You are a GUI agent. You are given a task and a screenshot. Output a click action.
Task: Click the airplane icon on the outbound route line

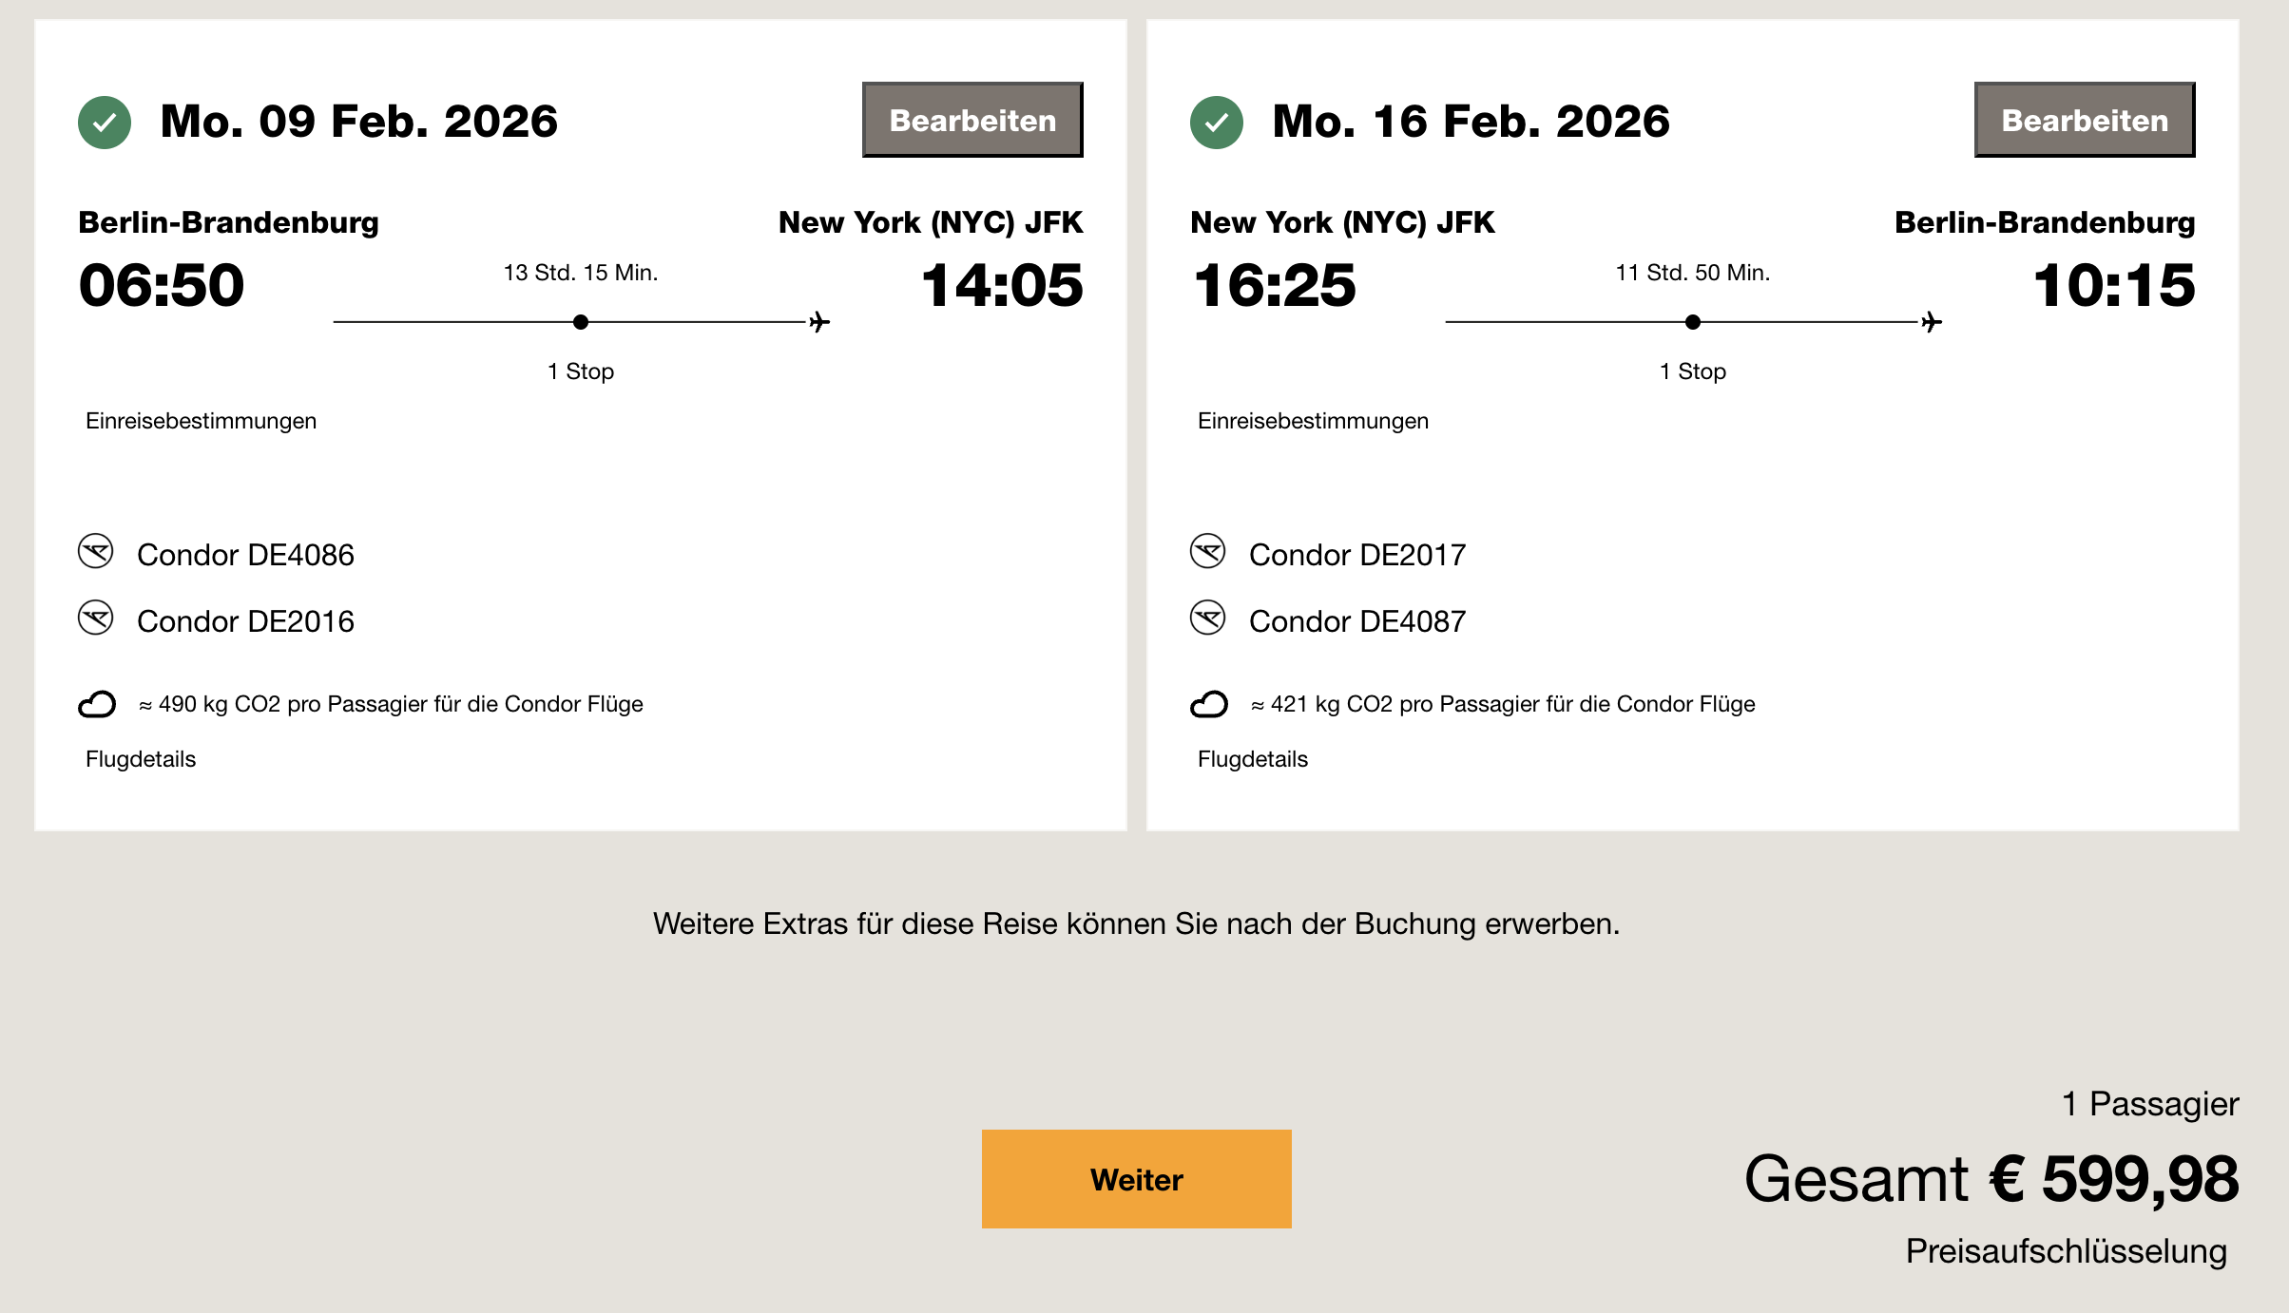coord(819,322)
